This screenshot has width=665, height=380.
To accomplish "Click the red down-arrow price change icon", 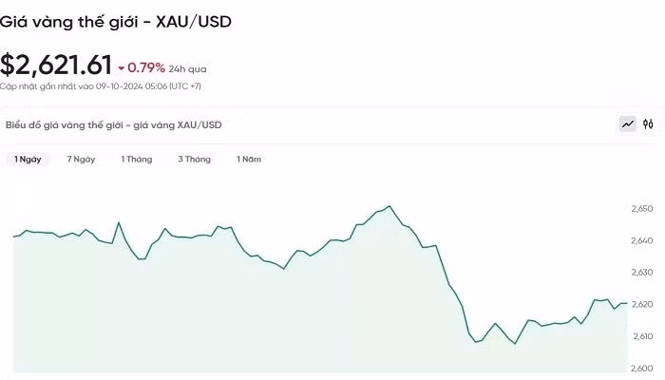I will pos(122,68).
